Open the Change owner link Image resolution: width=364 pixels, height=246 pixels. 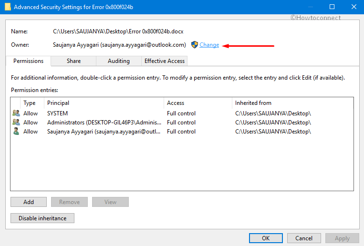[x=209, y=45]
